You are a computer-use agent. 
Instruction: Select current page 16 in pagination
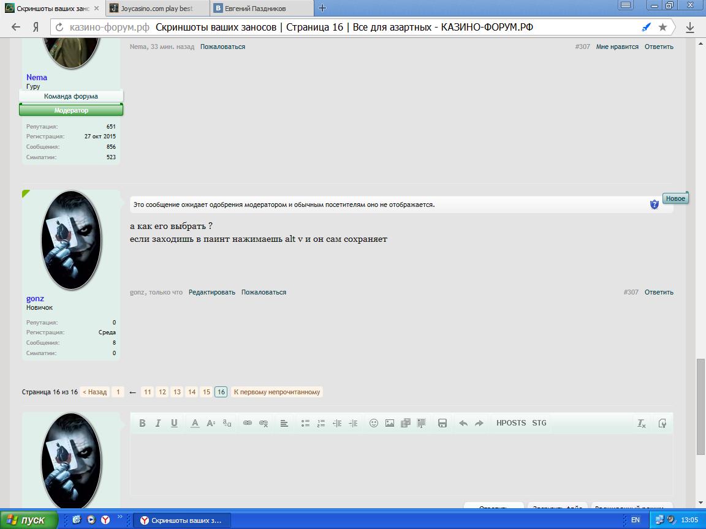pos(221,392)
